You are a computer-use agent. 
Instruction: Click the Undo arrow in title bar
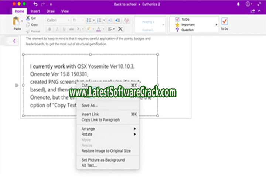pyautogui.click(x=35, y=4)
